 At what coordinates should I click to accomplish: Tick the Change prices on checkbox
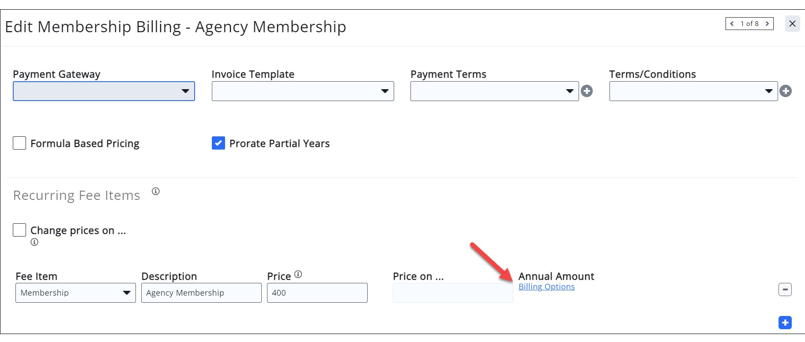19,230
